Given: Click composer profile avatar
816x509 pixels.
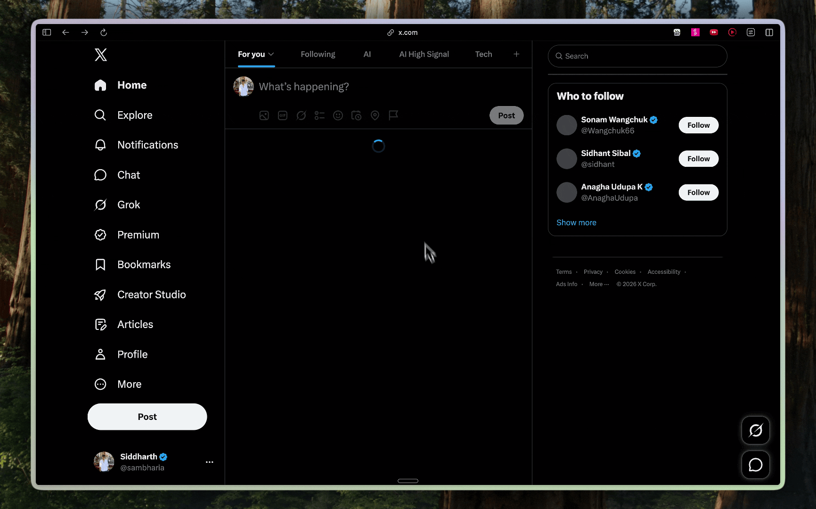Looking at the screenshot, I should point(244,87).
